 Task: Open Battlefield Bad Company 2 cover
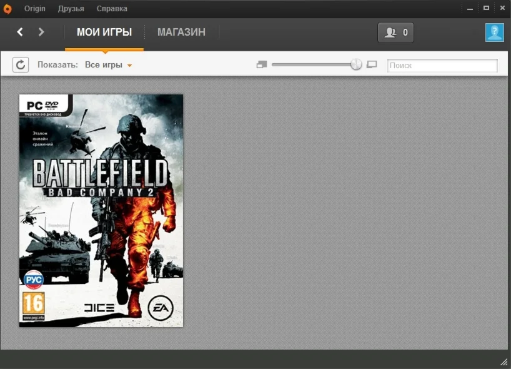click(x=101, y=210)
